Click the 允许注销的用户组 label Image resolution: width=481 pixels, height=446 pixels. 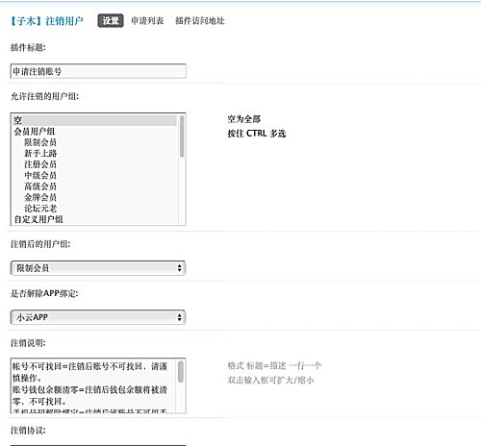(44, 96)
